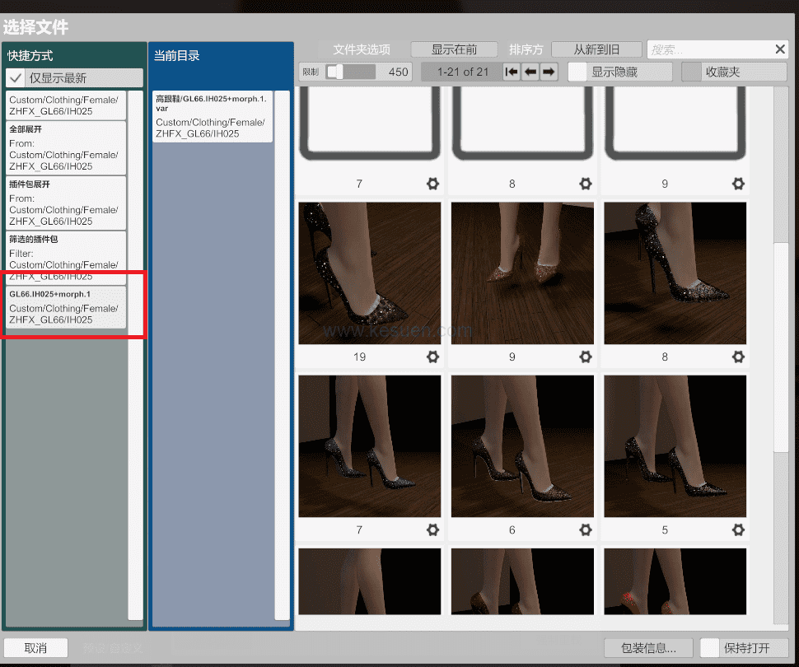The image size is (799, 667).
Task: Clear the search box with X icon
Action: click(x=780, y=49)
